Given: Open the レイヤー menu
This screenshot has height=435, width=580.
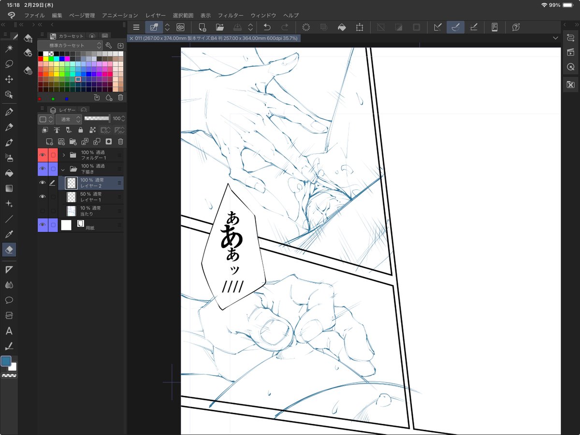Looking at the screenshot, I should 156,15.
